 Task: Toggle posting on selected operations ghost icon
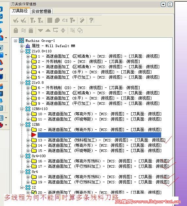[x=31, y=30]
